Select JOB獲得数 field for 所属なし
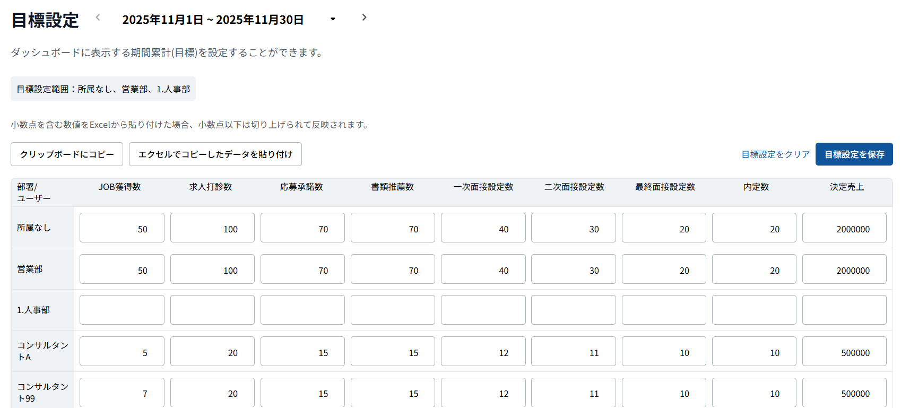 pyautogui.click(x=122, y=228)
